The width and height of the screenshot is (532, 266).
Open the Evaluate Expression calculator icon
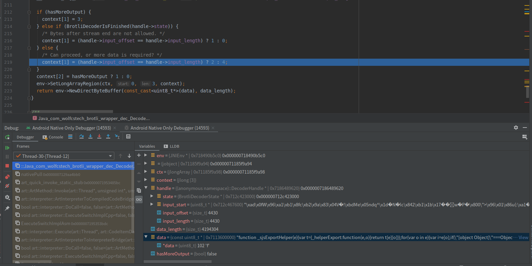coord(128,137)
